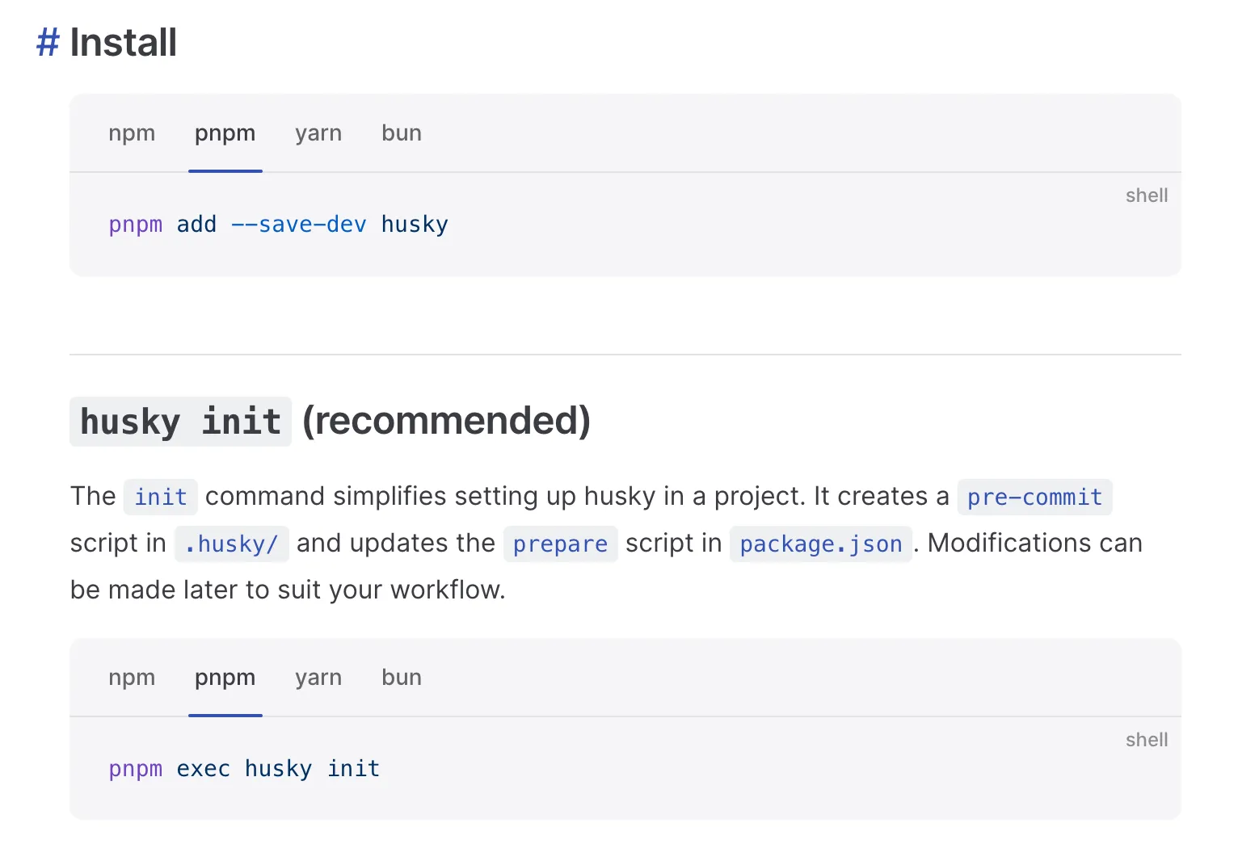Switch to bun tab in the Install block
This screenshot has width=1238, height=861.
pos(402,133)
